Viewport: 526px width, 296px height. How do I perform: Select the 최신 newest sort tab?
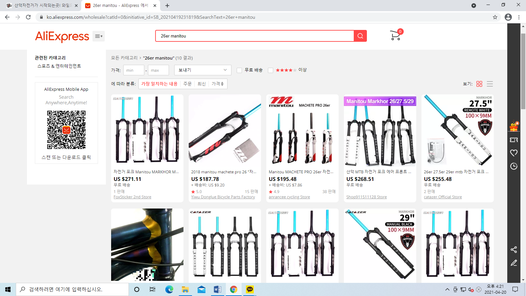click(x=202, y=84)
